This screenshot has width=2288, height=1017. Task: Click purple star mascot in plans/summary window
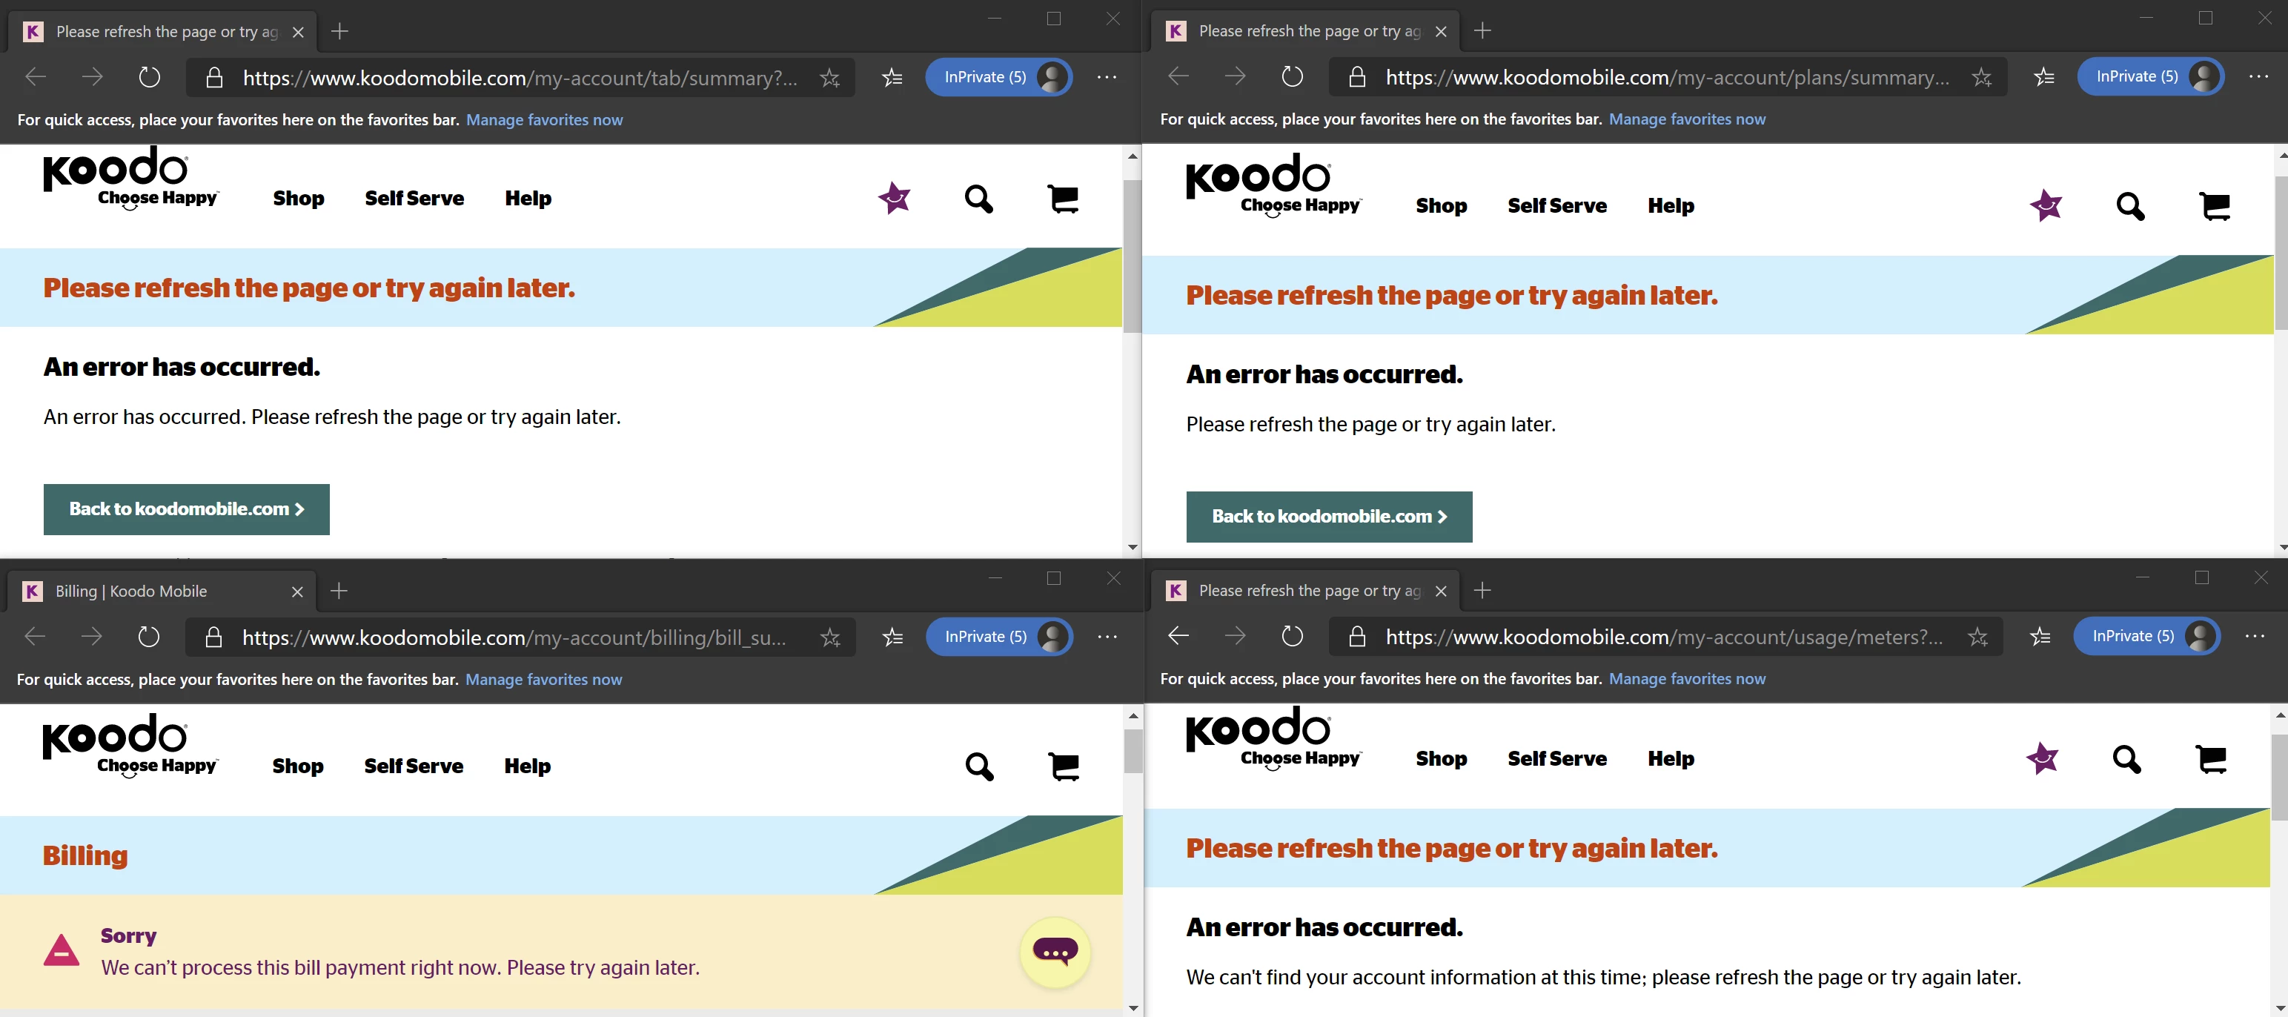pos(2046,205)
